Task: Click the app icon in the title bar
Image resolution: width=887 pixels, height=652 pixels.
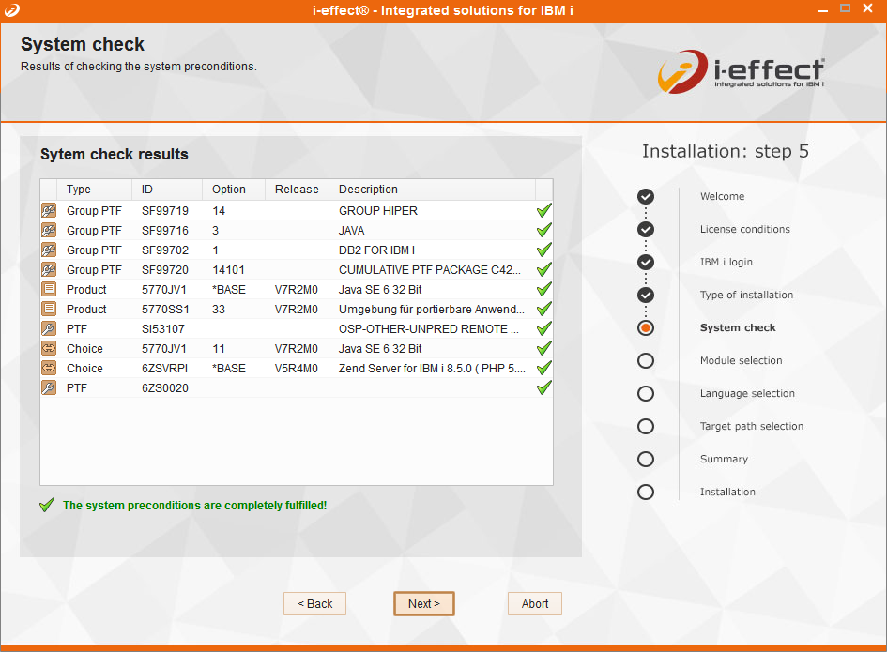Action: [11, 8]
